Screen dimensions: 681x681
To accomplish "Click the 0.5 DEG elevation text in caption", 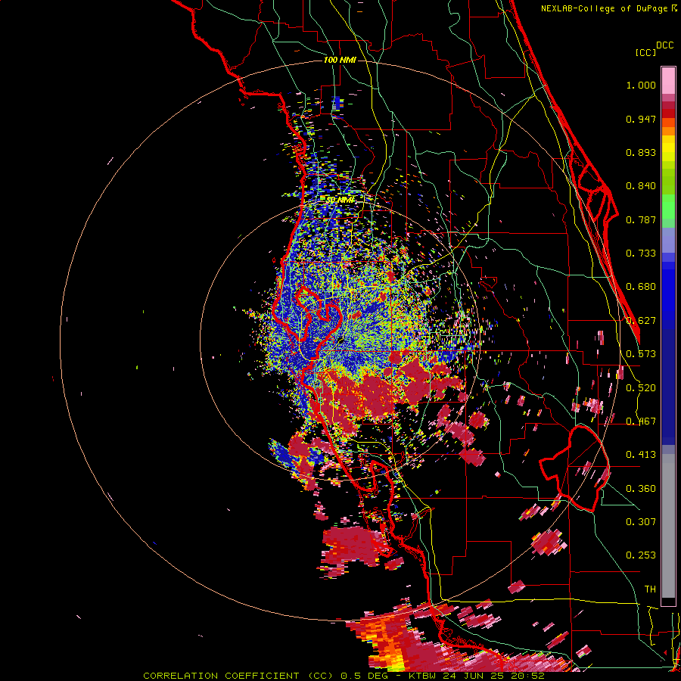I will [x=364, y=676].
